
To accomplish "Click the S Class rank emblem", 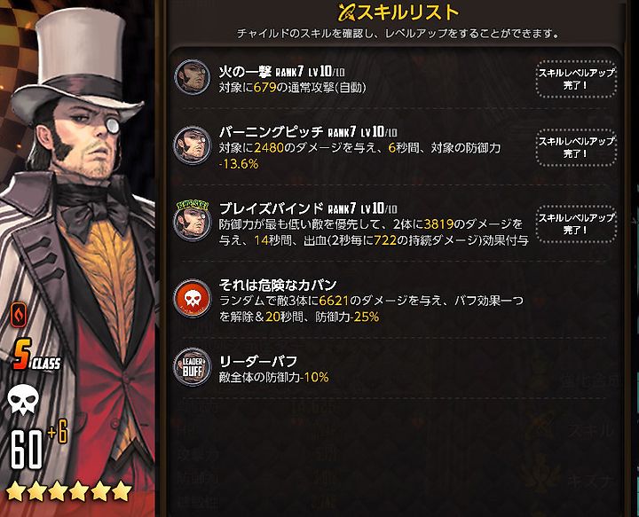I will tap(36, 354).
